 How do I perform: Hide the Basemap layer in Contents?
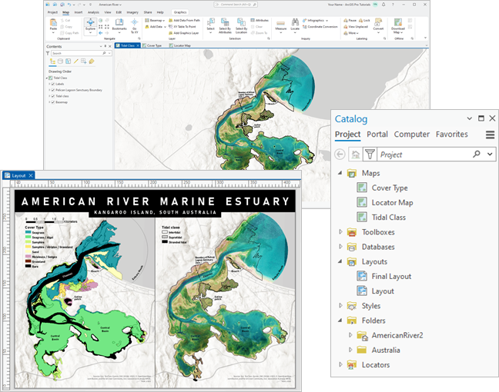(x=52, y=101)
